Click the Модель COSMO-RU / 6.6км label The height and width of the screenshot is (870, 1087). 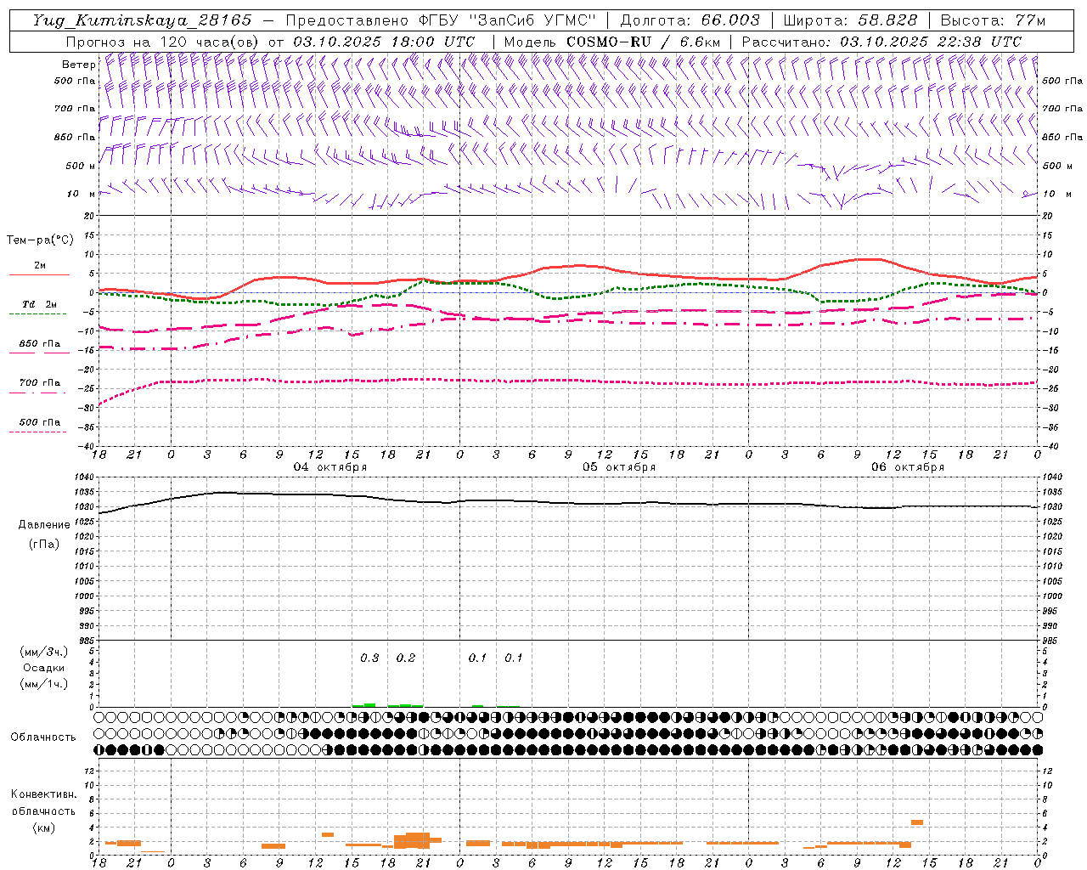click(611, 42)
